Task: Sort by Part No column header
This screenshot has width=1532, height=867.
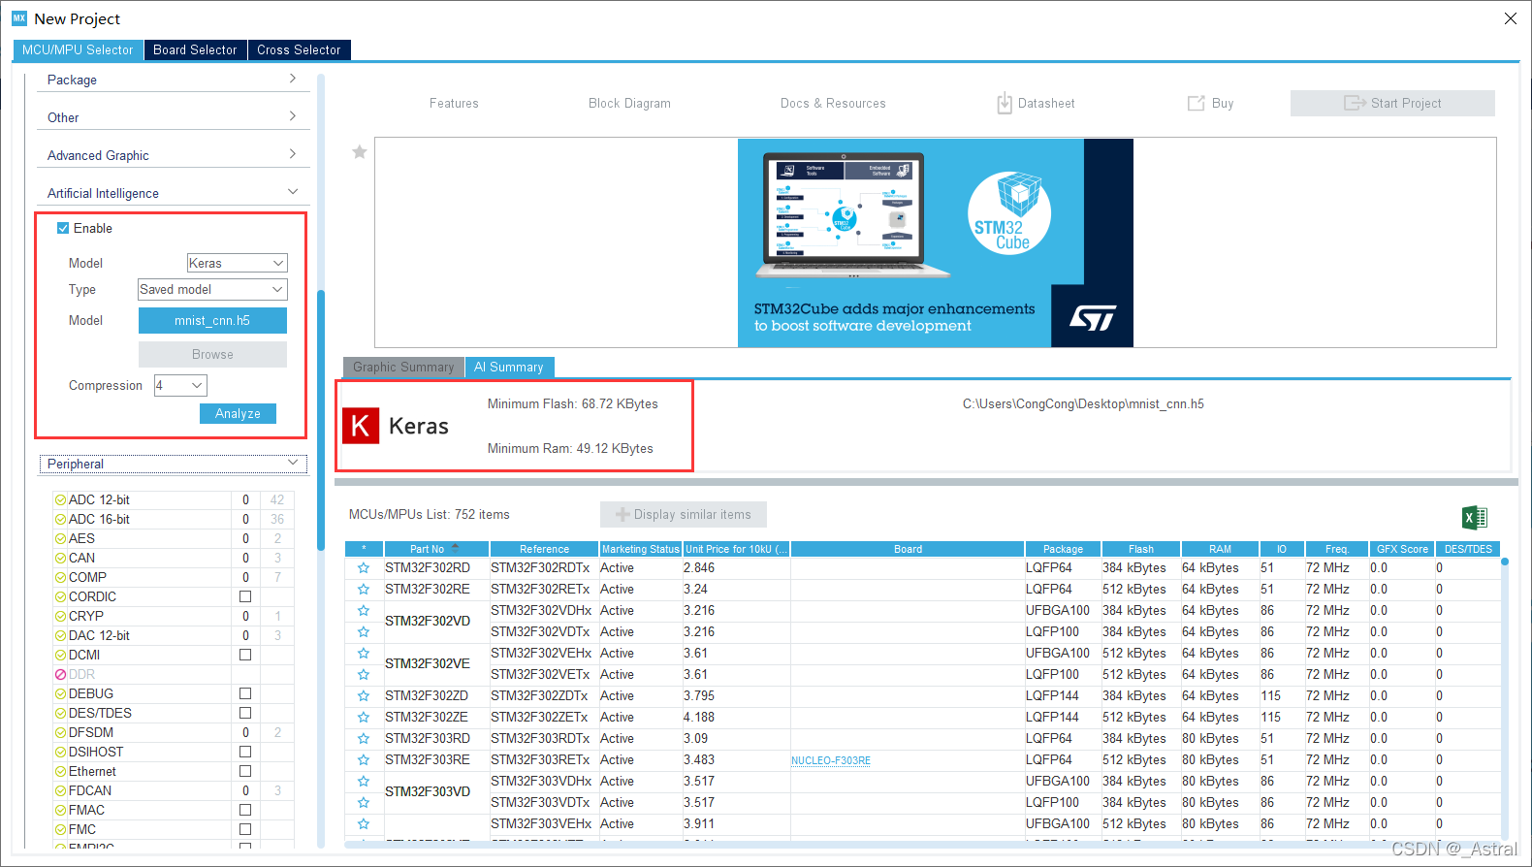Action: click(436, 549)
